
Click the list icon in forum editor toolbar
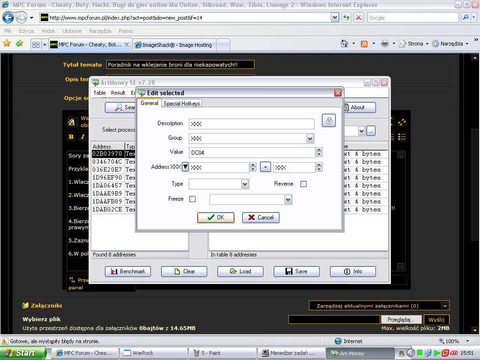(x=402, y=136)
